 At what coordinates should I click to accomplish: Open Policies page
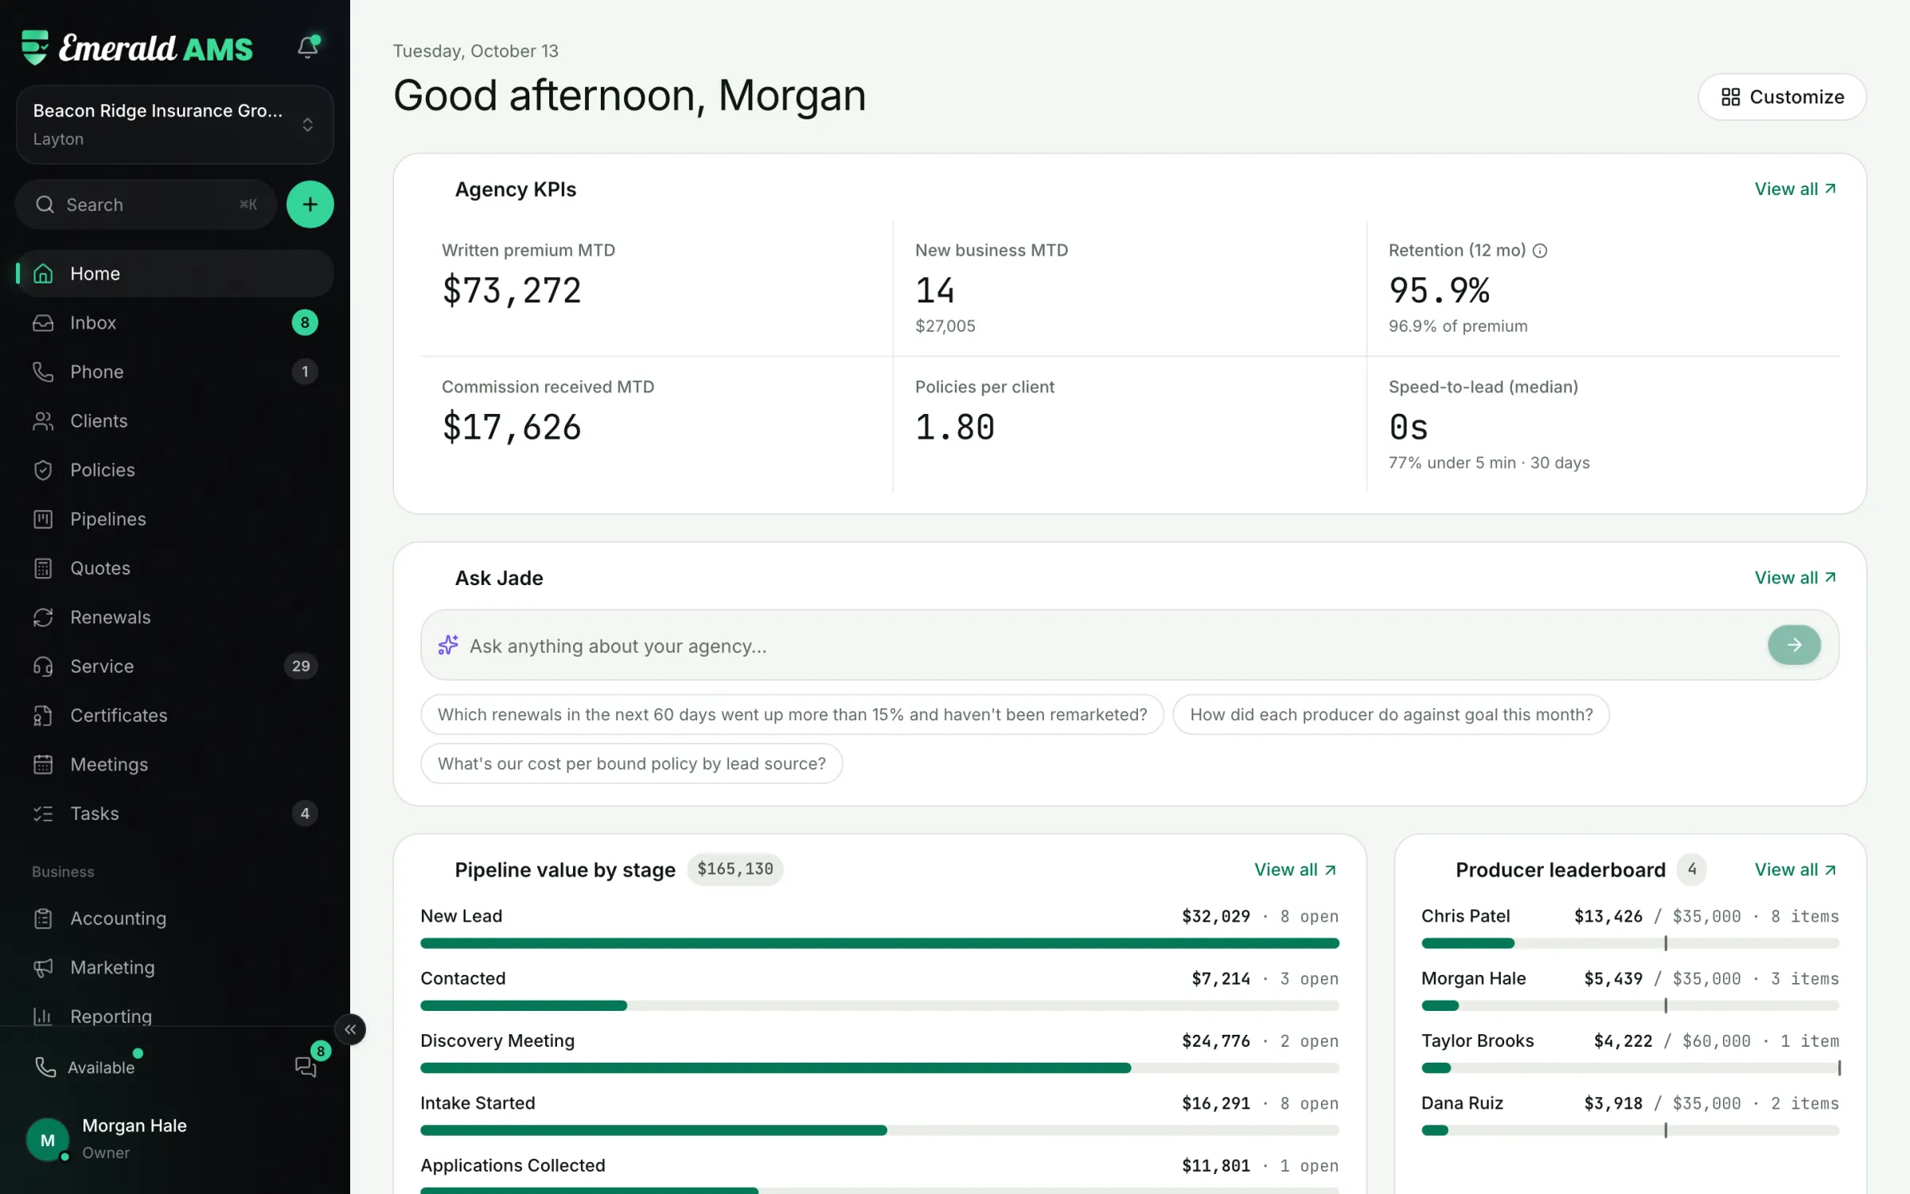click(x=175, y=470)
